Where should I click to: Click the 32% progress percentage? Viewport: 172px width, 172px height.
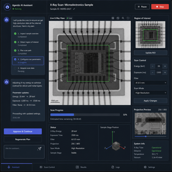point(125,115)
